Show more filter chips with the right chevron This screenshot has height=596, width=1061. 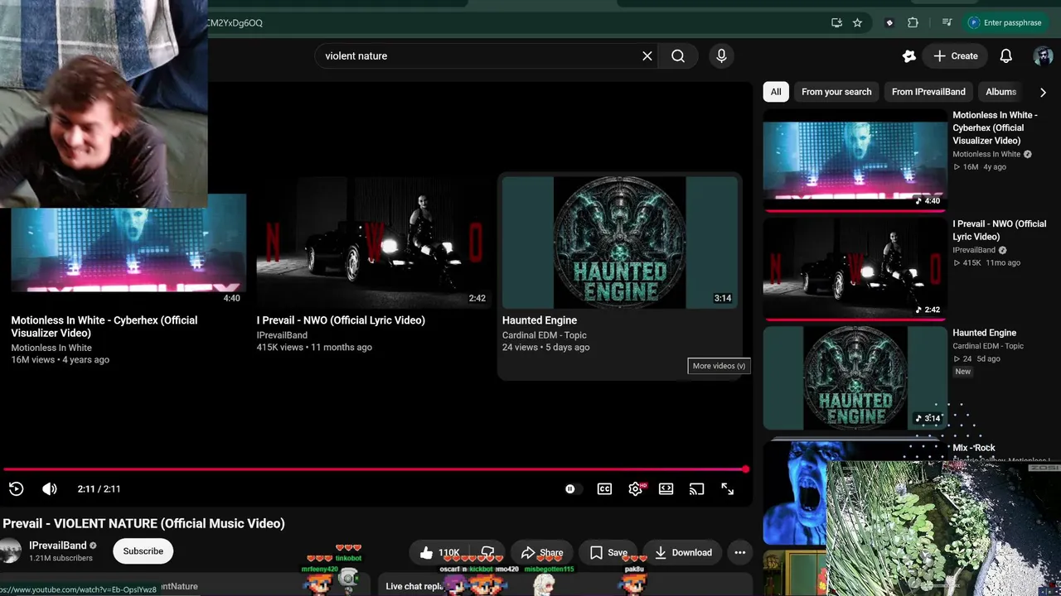(x=1043, y=92)
